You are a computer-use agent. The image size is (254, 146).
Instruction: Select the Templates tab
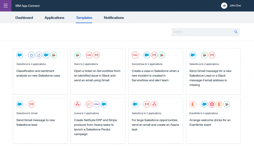point(84,17)
